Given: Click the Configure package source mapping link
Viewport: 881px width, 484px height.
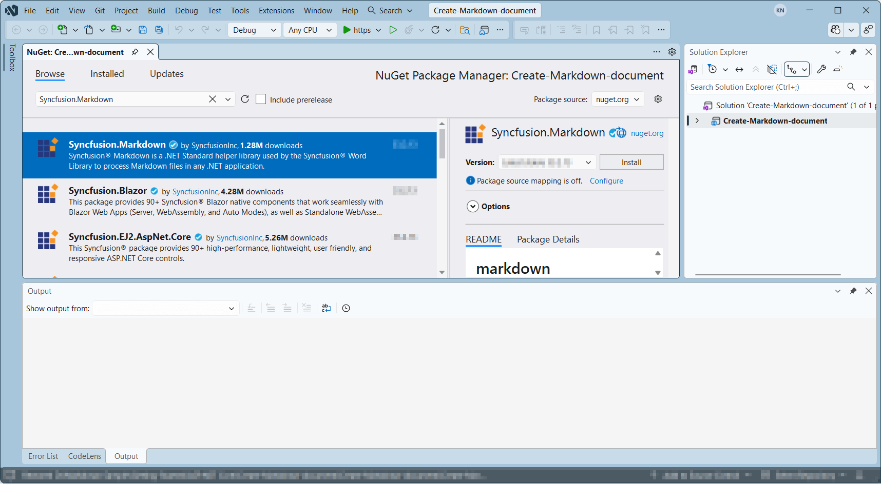Looking at the screenshot, I should click(606, 180).
